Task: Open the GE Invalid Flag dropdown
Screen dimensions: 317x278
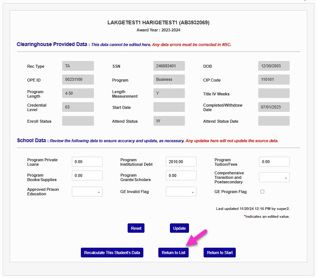Action: [181, 192]
